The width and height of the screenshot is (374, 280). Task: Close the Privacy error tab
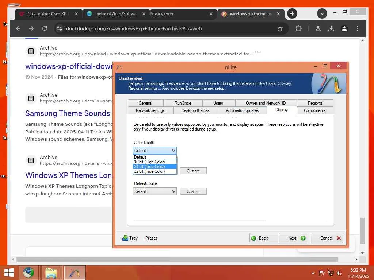point(211,14)
